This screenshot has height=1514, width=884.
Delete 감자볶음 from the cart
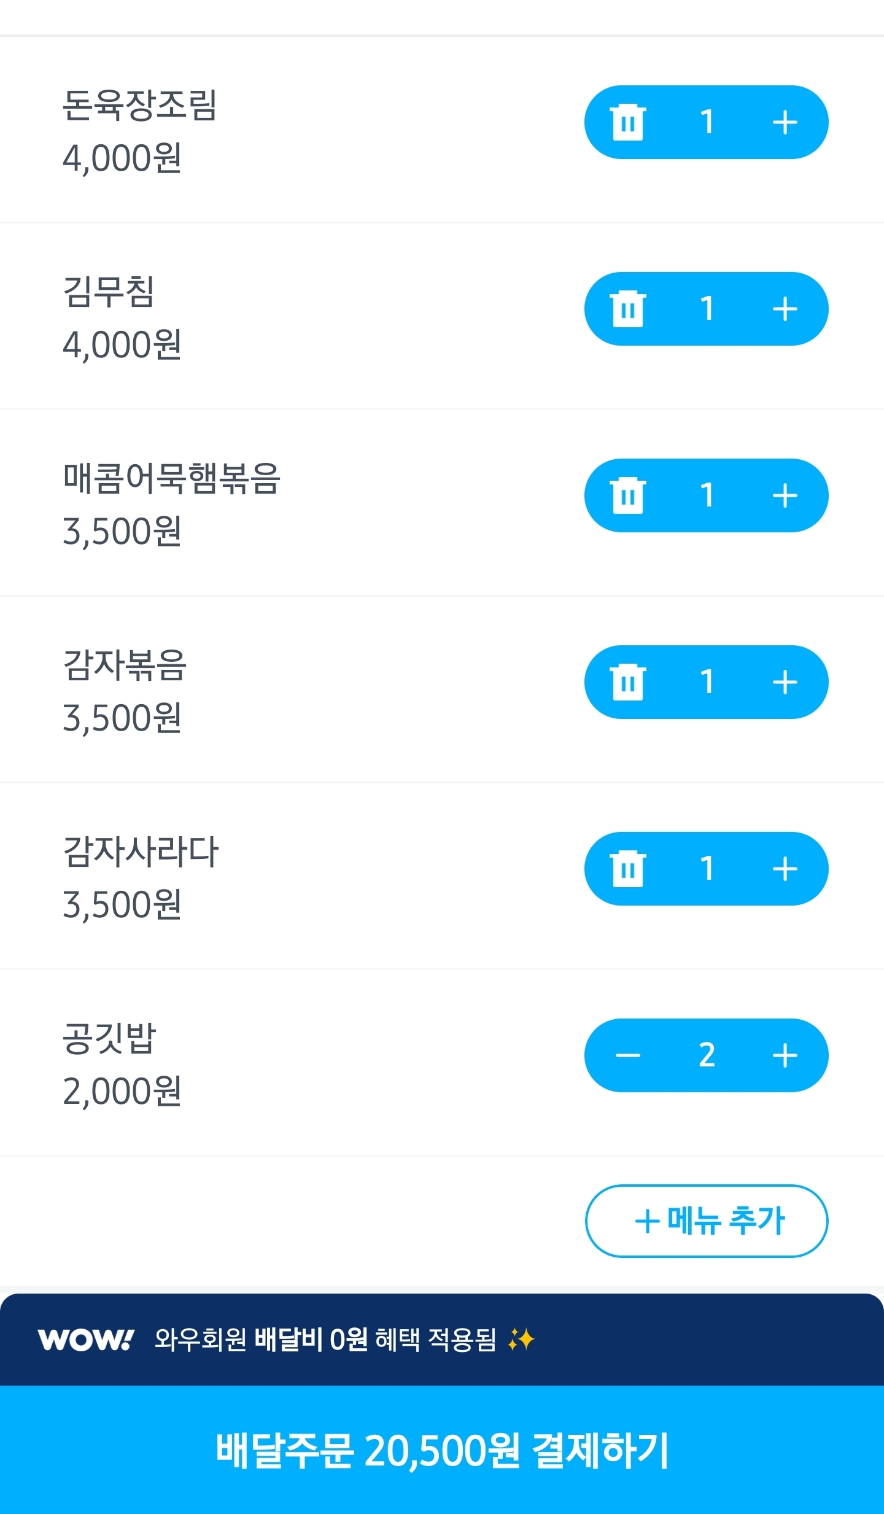(627, 682)
